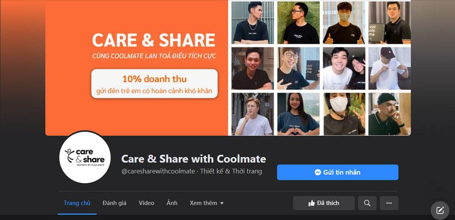Screen dimensions: 455x220
Task: Click the Care & Share with Coolmate page title
Action: [193, 159]
